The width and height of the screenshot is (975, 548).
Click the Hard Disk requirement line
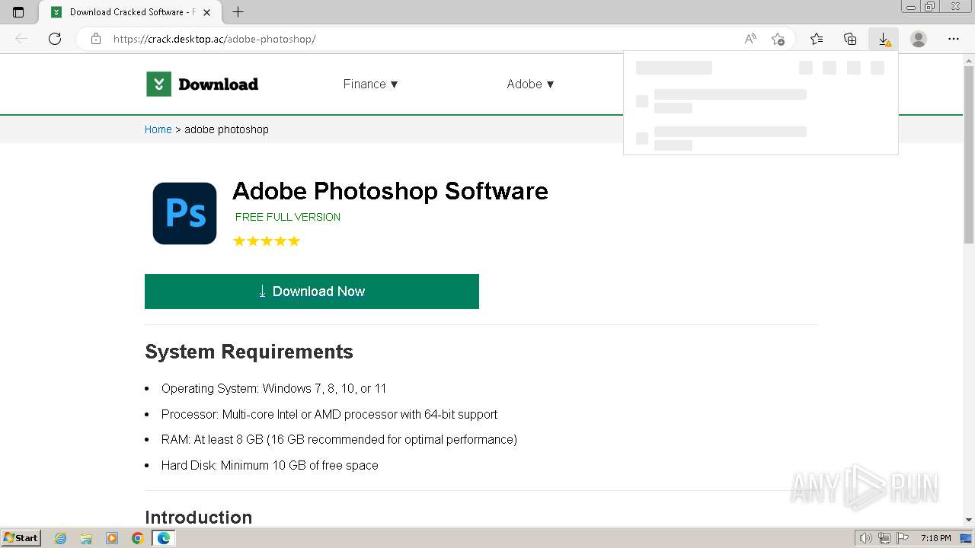(x=270, y=466)
